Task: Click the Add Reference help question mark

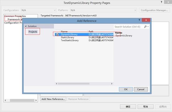Action: (139, 20)
